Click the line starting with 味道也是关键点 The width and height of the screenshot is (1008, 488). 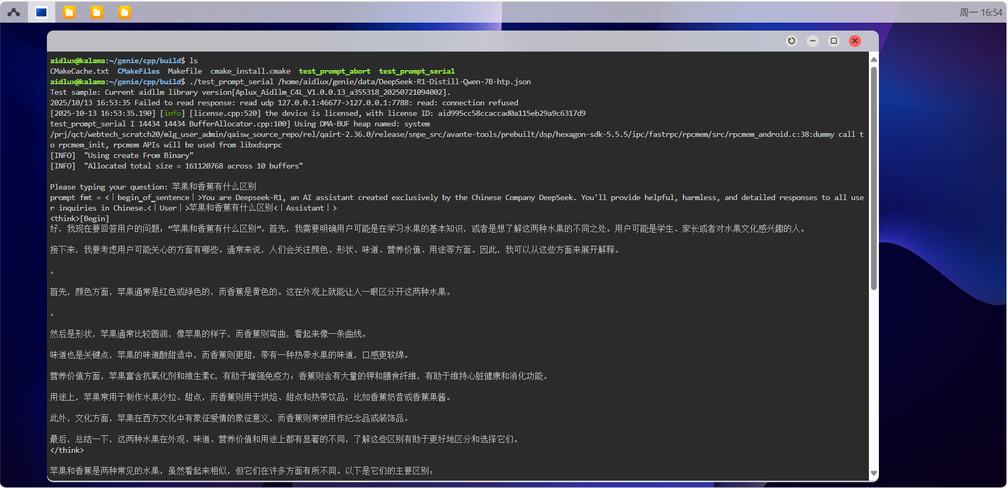pyautogui.click(x=230, y=355)
